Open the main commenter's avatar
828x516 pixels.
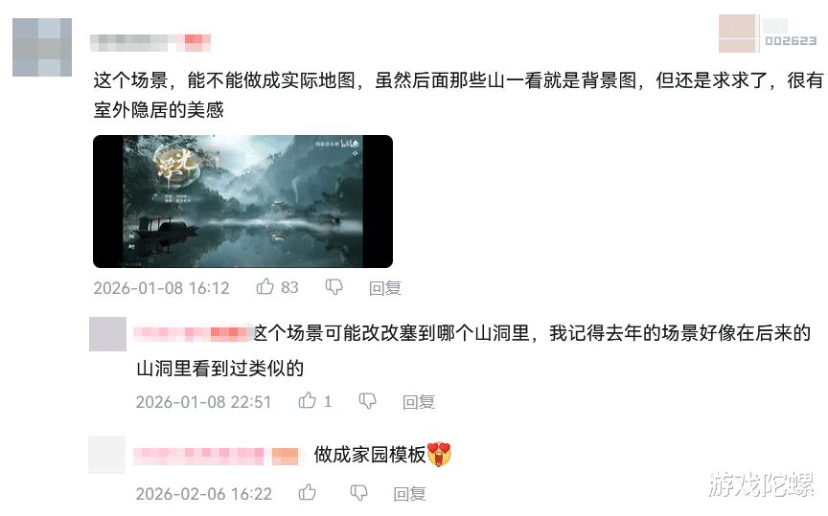[x=42, y=48]
